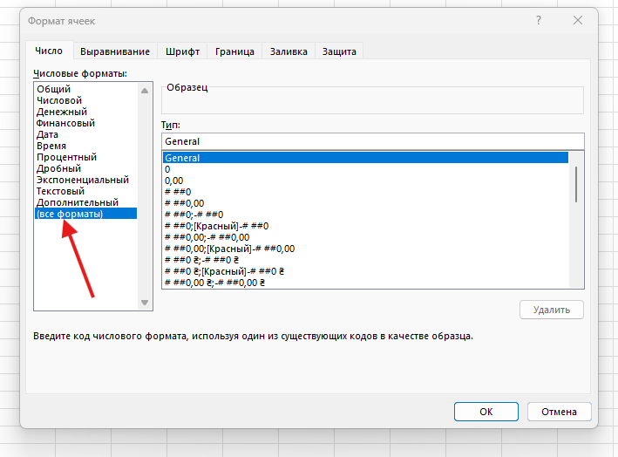This screenshot has height=457, width=618.
Task: Choose the Денежный number format
Action: tap(61, 112)
